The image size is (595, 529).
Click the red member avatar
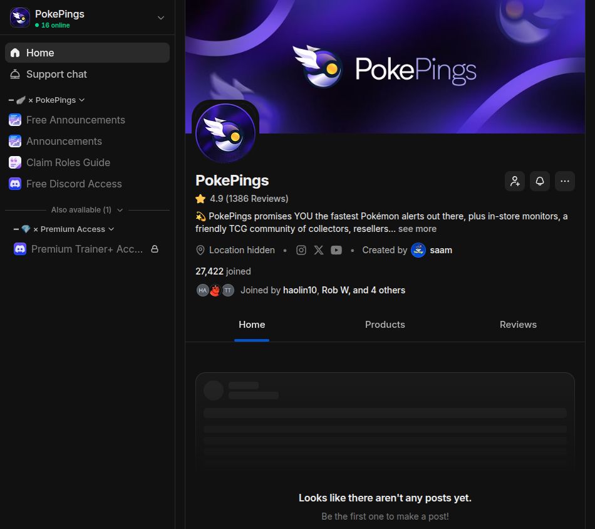pyautogui.click(x=215, y=291)
